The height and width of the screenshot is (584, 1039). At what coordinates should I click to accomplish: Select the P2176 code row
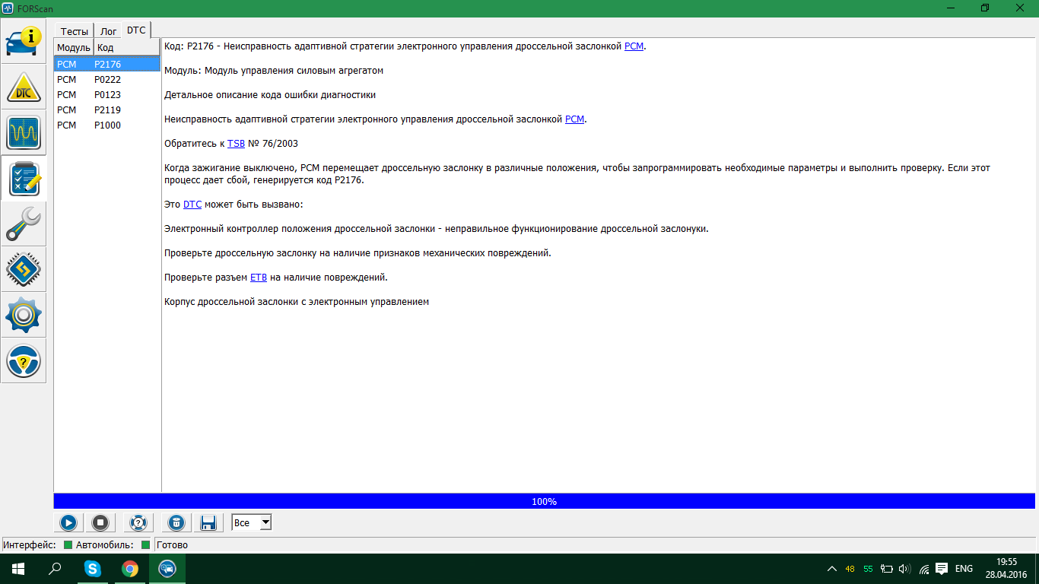click(107, 64)
